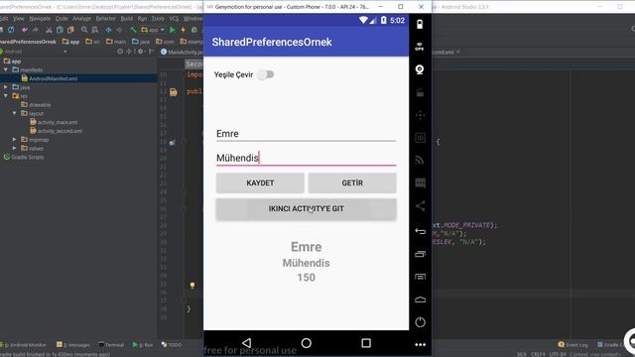Tap the KAYDET button
The width and height of the screenshot is (635, 357).
(x=260, y=182)
